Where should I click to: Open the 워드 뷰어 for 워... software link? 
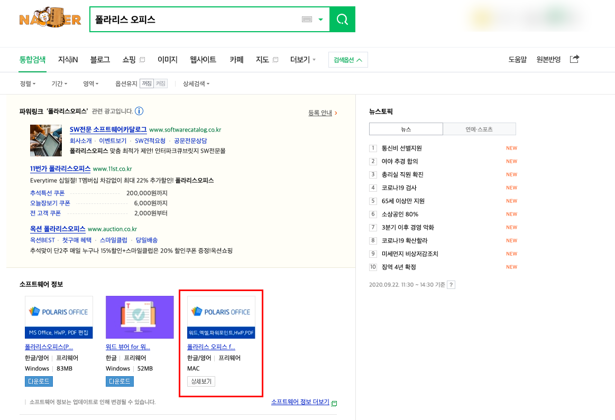128,347
